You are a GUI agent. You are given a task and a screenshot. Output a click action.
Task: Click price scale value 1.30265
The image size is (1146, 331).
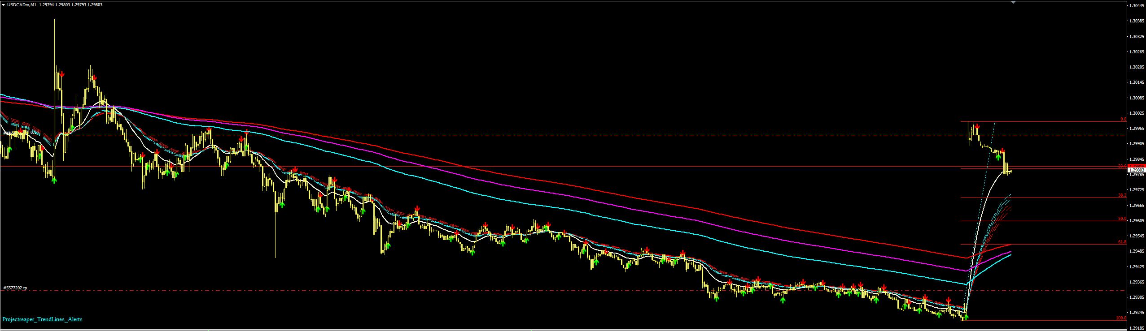(1136, 52)
